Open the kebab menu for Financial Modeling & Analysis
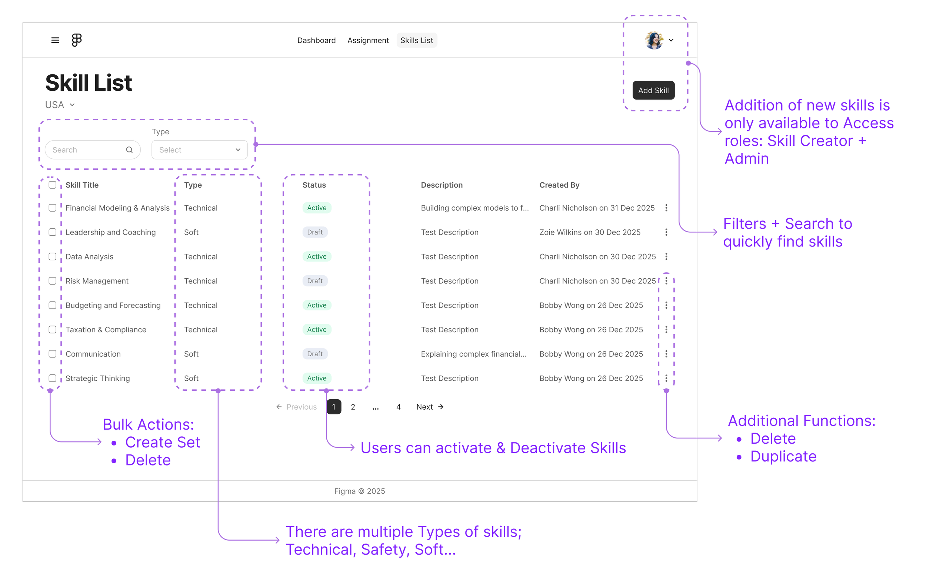Viewport: 926px width, 585px height. click(666, 208)
